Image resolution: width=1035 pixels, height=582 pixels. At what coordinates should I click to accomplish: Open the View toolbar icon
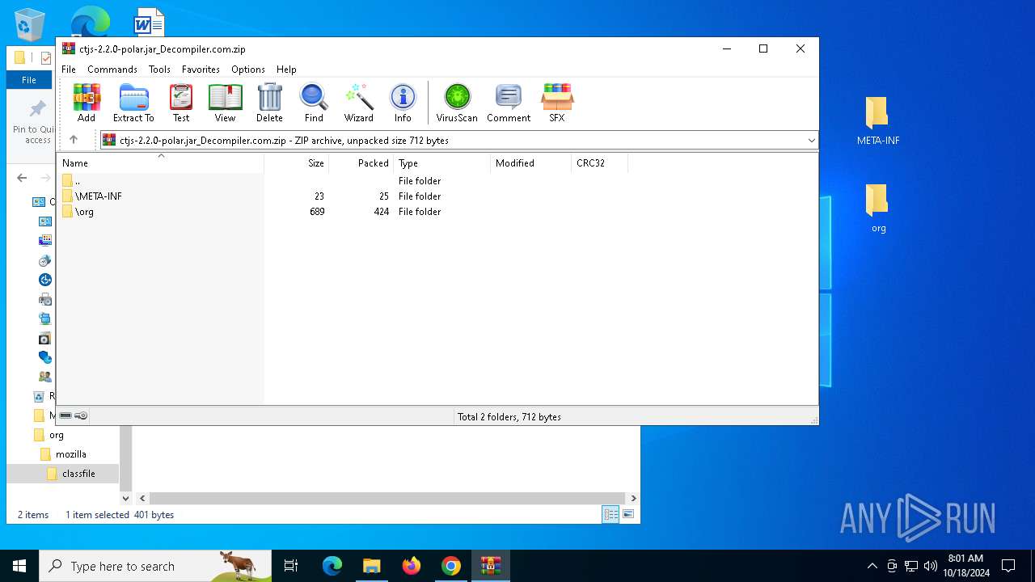(x=225, y=103)
